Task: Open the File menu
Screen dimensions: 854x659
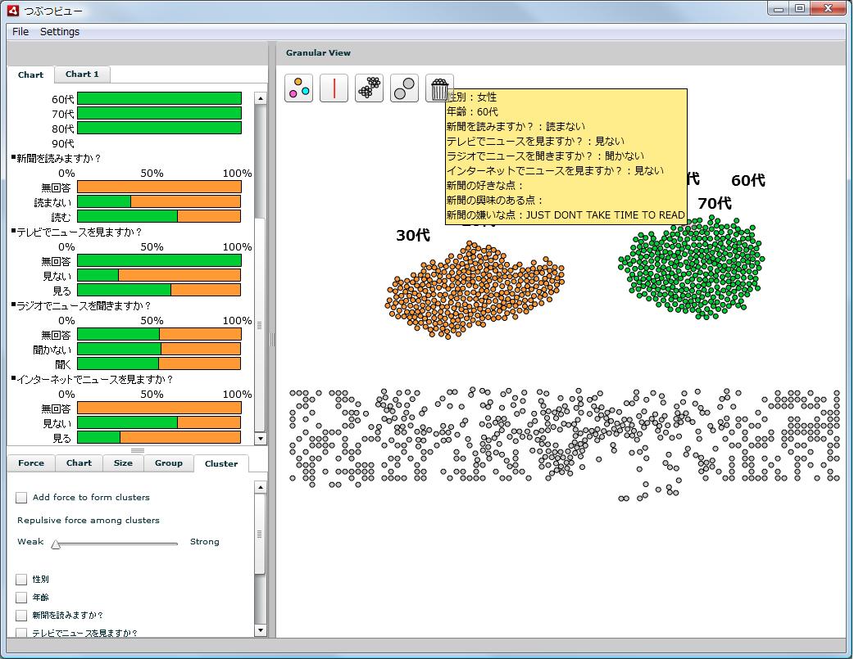Action: coord(20,32)
